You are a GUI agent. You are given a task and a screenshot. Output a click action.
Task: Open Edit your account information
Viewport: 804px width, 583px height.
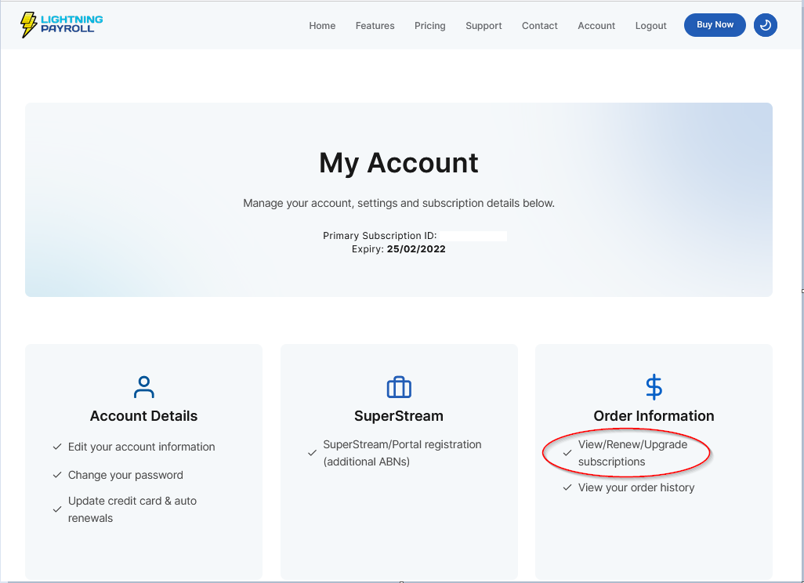pos(142,447)
